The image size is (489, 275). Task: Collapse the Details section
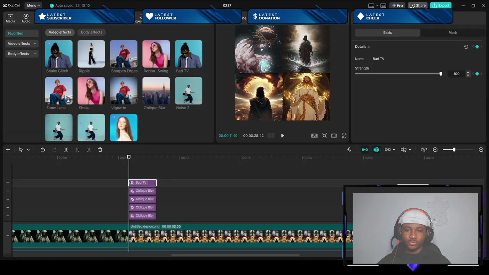pyautogui.click(x=369, y=47)
